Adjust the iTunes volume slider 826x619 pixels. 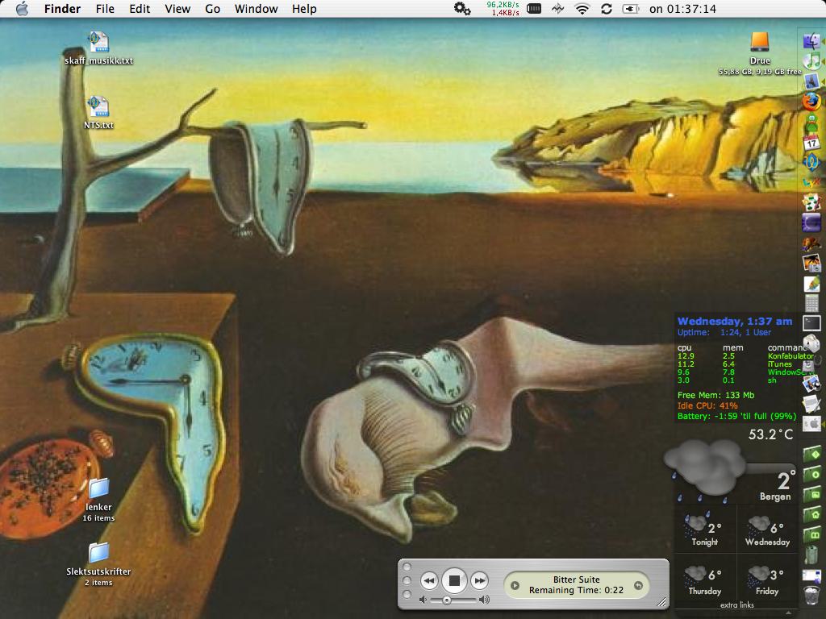click(447, 600)
